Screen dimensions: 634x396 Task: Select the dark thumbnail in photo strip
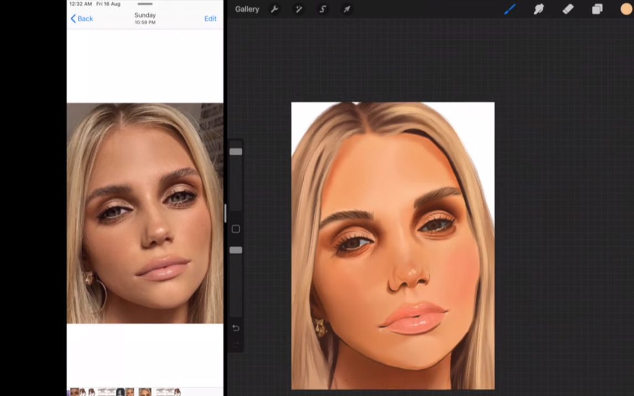[121, 392]
